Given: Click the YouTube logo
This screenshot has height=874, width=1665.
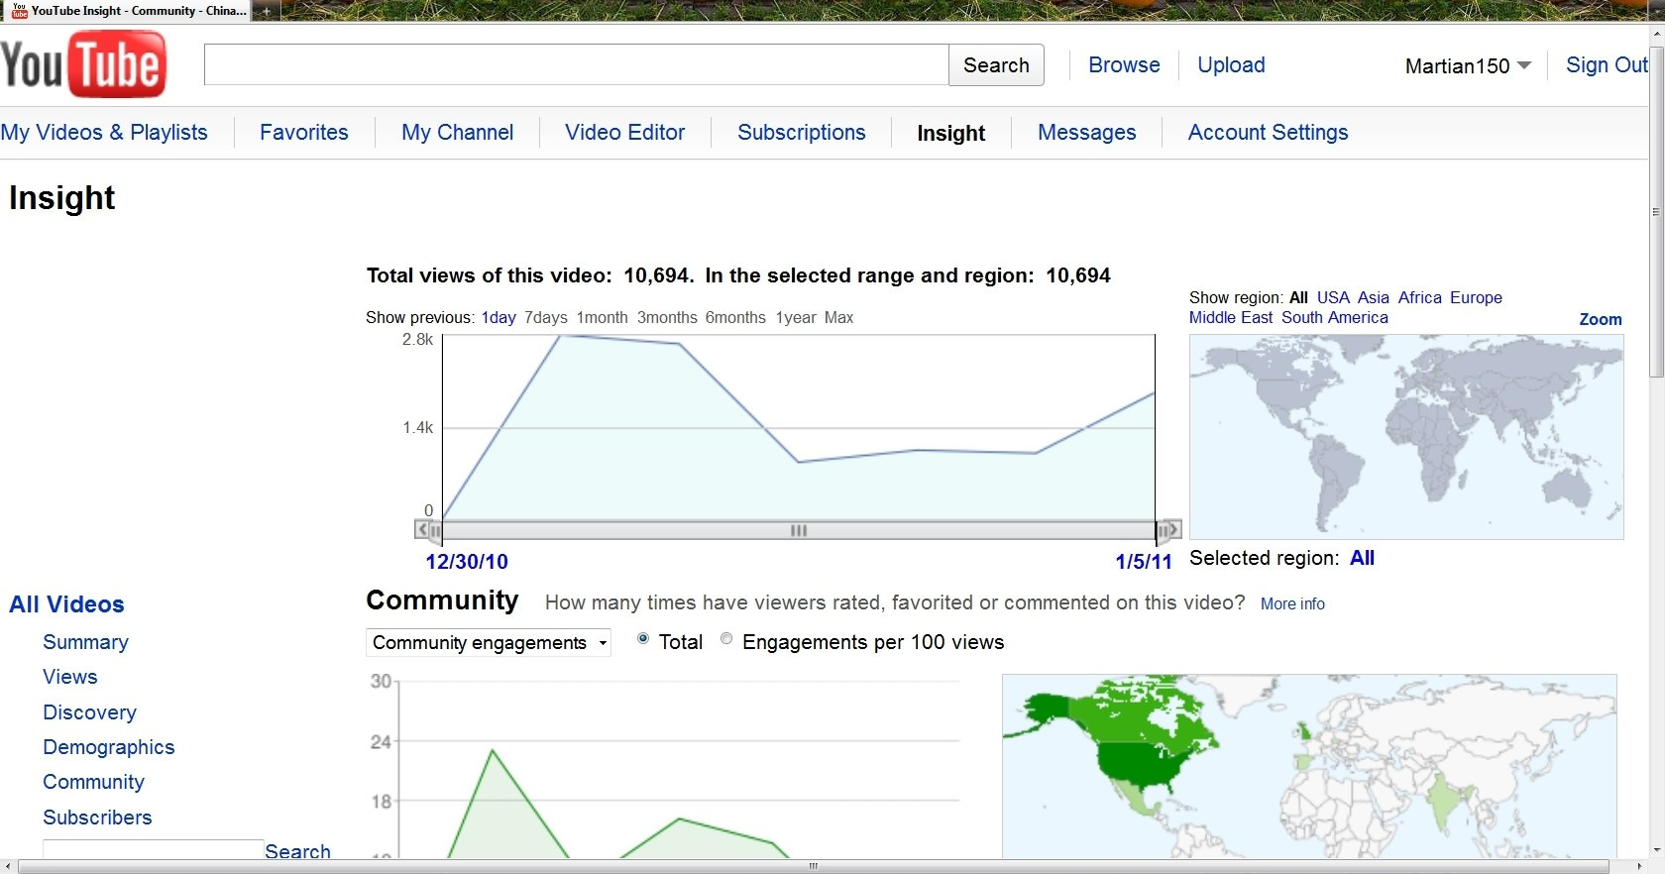Looking at the screenshot, I should pyautogui.click(x=83, y=64).
